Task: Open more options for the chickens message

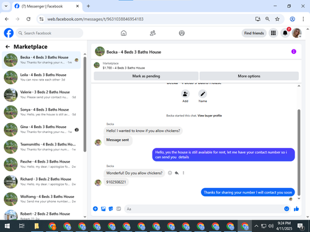Action: pyautogui.click(x=184, y=173)
